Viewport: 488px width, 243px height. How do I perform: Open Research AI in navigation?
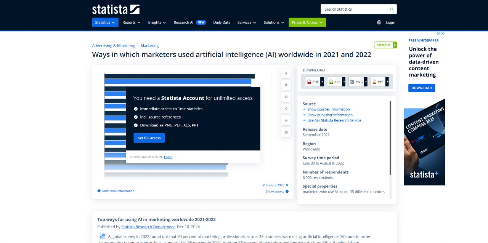tap(183, 22)
